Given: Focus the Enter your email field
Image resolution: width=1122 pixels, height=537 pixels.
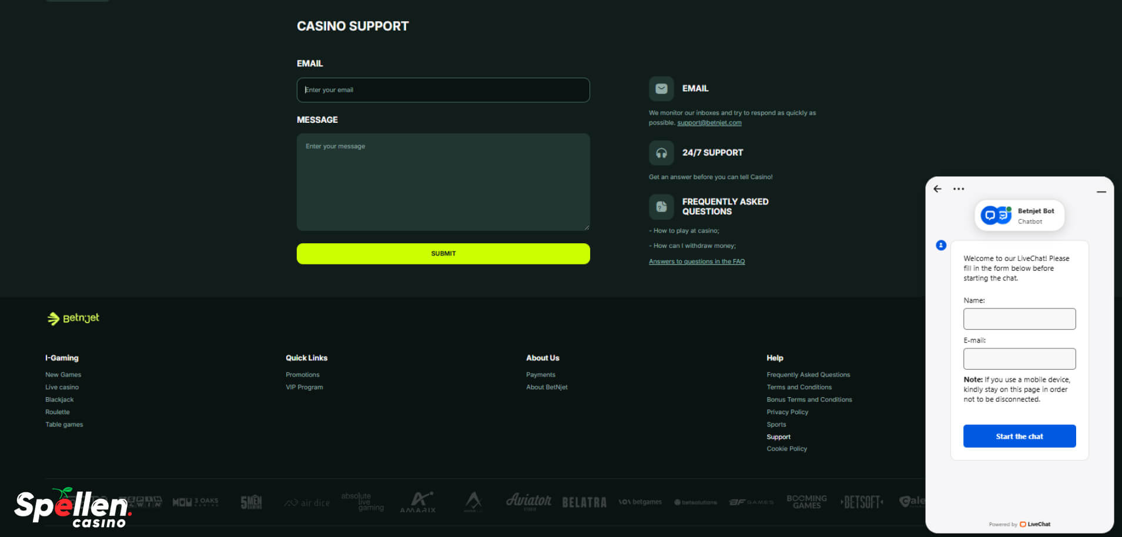Looking at the screenshot, I should pyautogui.click(x=443, y=90).
